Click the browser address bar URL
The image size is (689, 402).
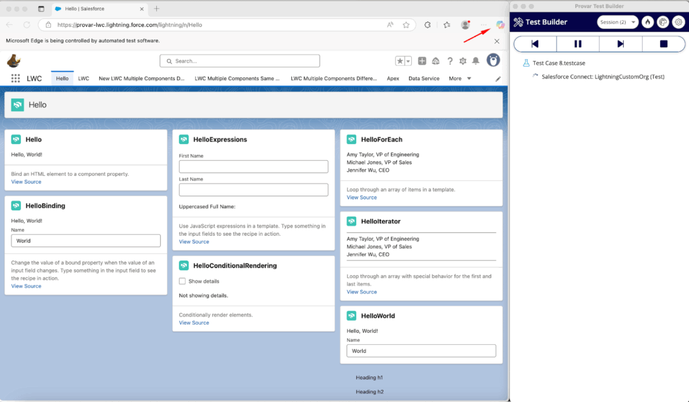tap(130, 25)
